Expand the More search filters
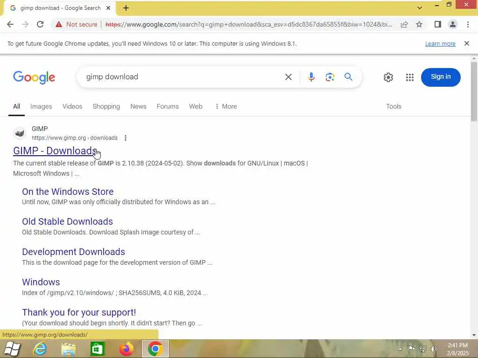This screenshot has width=478, height=358. pyautogui.click(x=226, y=107)
